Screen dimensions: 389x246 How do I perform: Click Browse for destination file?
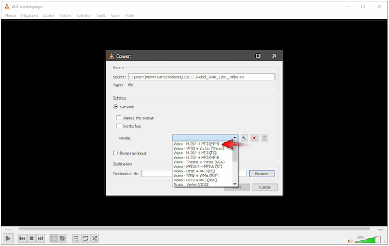[261, 174]
